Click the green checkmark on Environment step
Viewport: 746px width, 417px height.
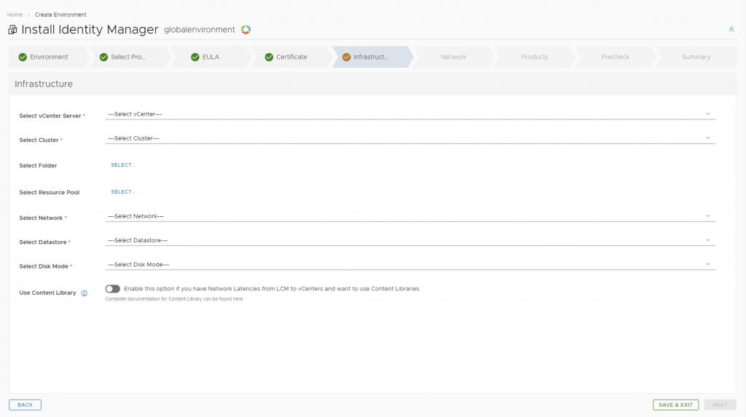click(x=23, y=57)
